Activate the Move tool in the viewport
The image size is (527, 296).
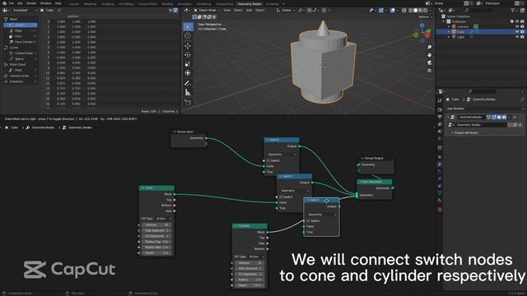[188, 46]
